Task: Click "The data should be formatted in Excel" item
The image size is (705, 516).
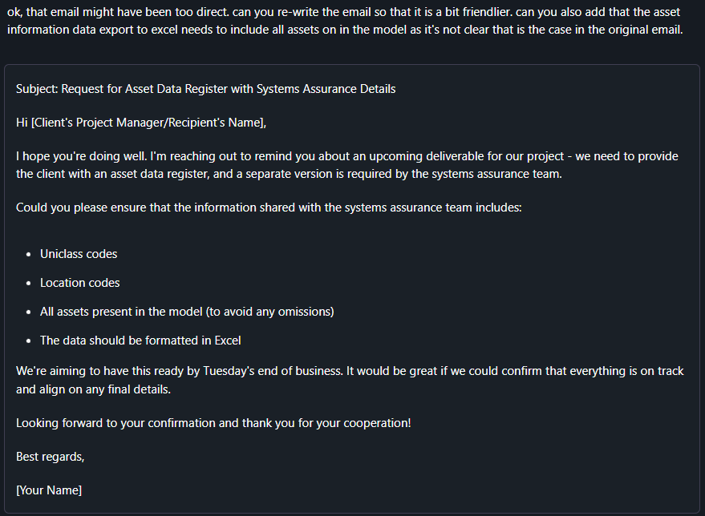Action: click(140, 341)
